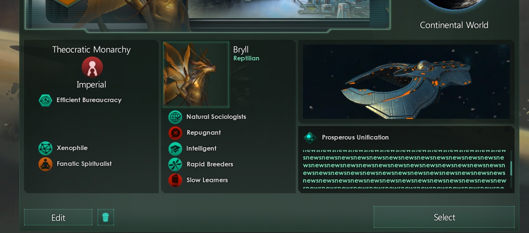The image size is (529, 233).
Task: Confirm empire with the Select button
Action: [444, 217]
